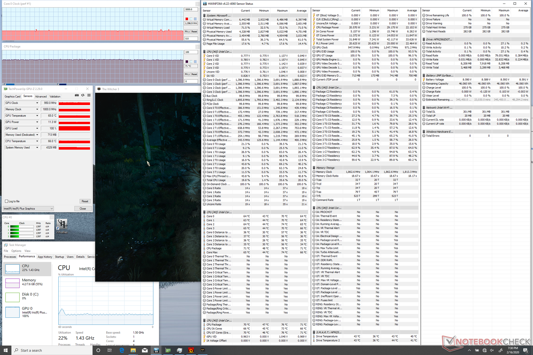Screen dimensions: 533x355
Task: Click the GPU-Z refresh icon
Action: click(x=83, y=95)
